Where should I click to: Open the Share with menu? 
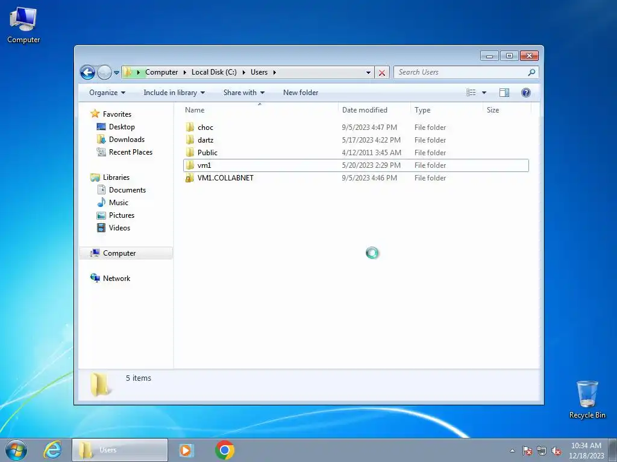tap(244, 93)
